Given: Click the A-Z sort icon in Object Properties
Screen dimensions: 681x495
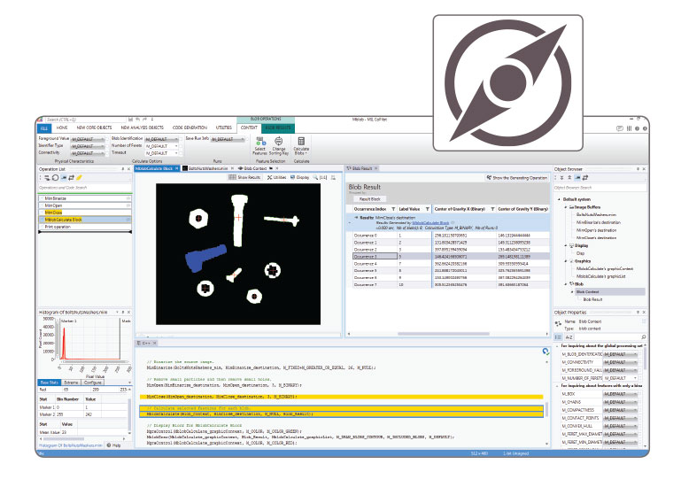Looking at the screenshot, I should [x=569, y=337].
